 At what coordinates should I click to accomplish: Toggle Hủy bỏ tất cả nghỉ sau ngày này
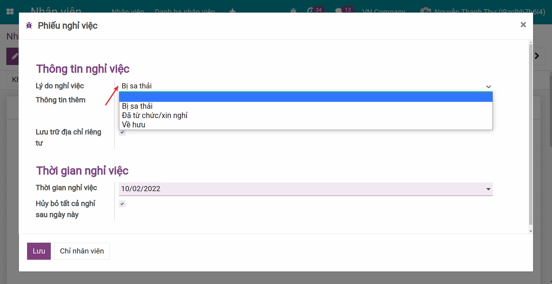tap(122, 204)
